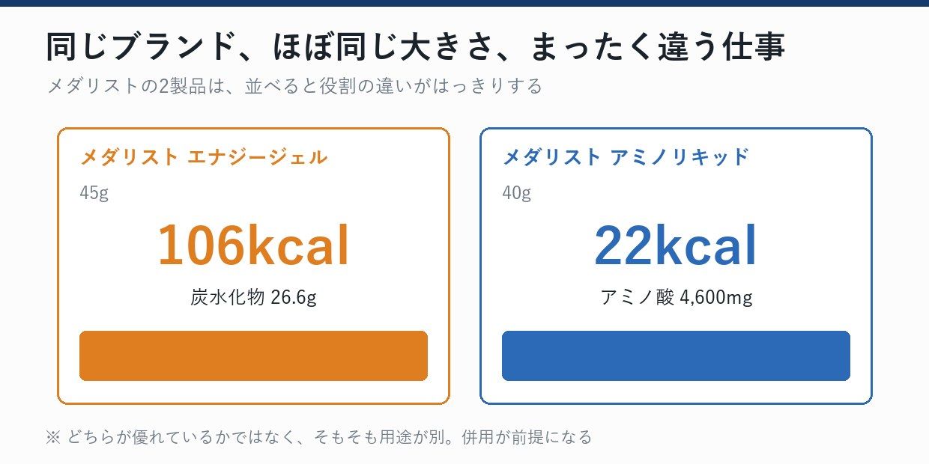Screen dimensions: 929x464
Task: Select the 45g weight label
Action: 94,193
